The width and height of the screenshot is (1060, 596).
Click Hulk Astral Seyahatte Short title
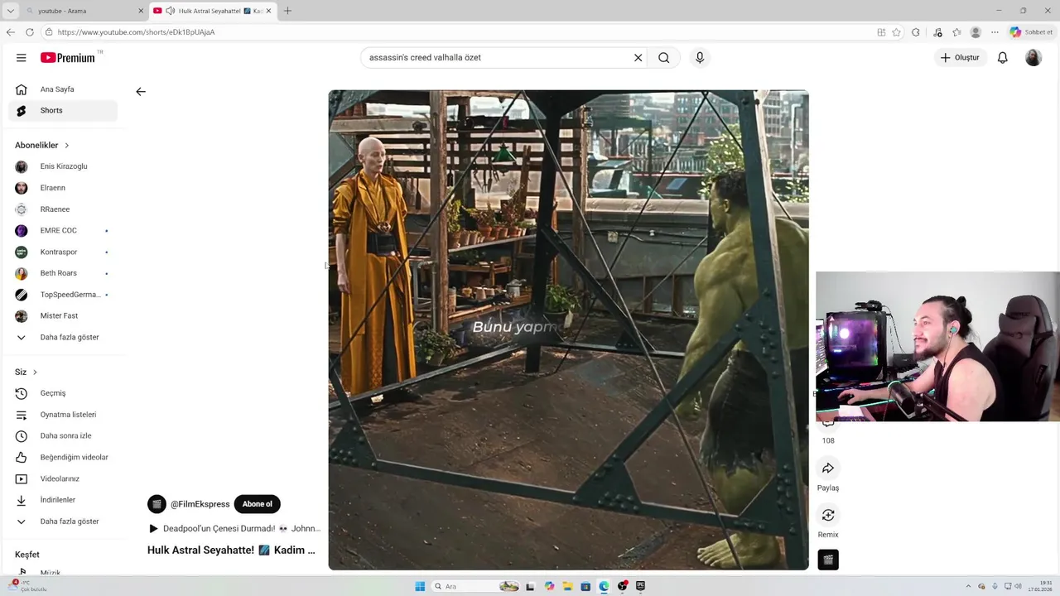pos(231,550)
